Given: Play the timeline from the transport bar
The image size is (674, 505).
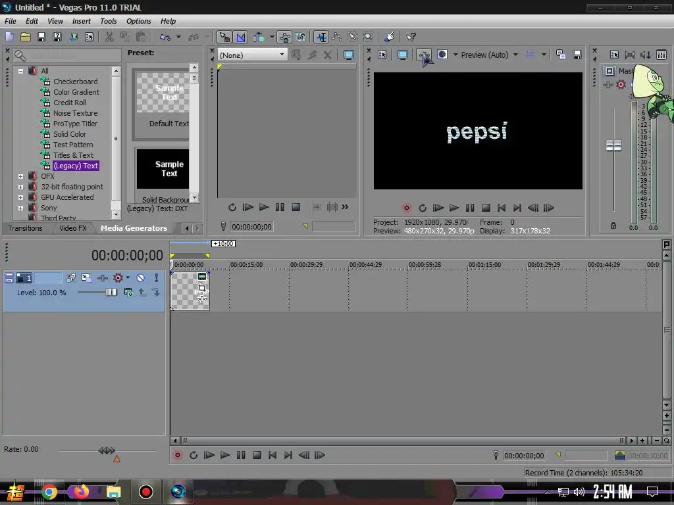Looking at the screenshot, I should point(225,455).
